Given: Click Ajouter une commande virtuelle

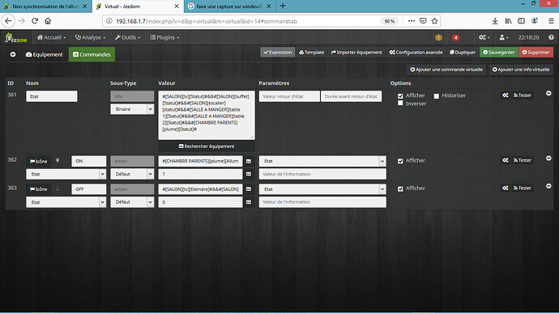Looking at the screenshot, I should (446, 70).
